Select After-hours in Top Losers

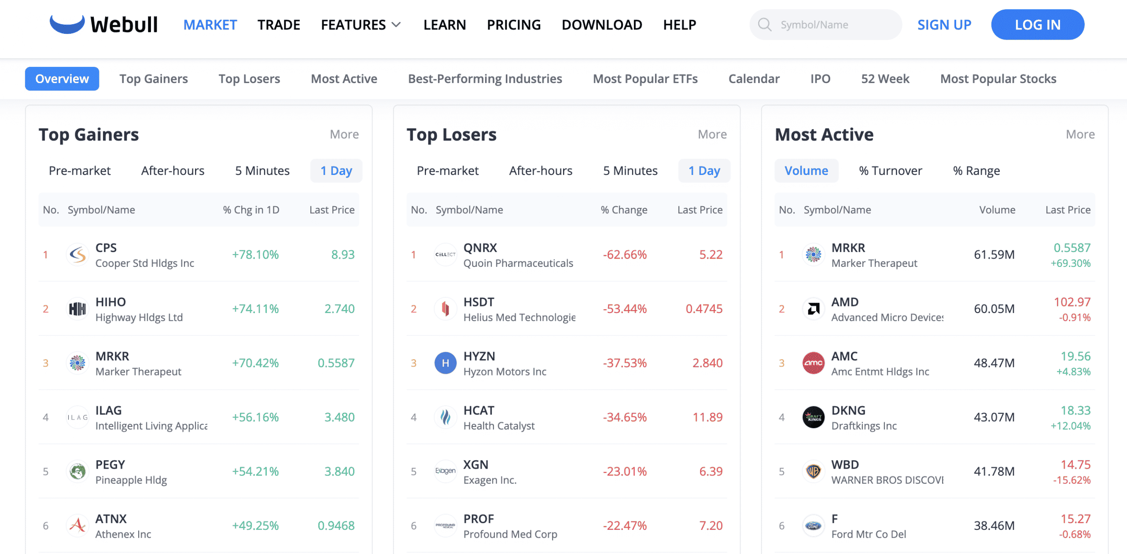(541, 171)
